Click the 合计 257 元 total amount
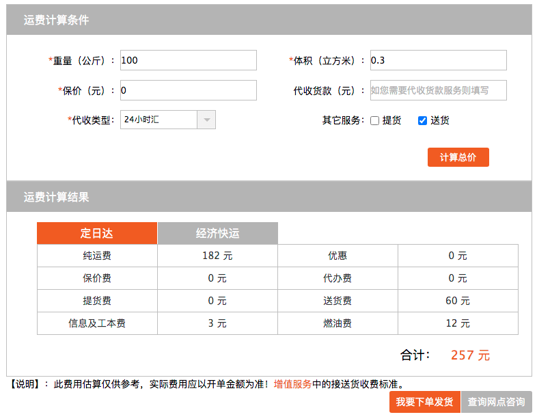Image resolution: width=537 pixels, height=419 pixels. click(x=470, y=355)
